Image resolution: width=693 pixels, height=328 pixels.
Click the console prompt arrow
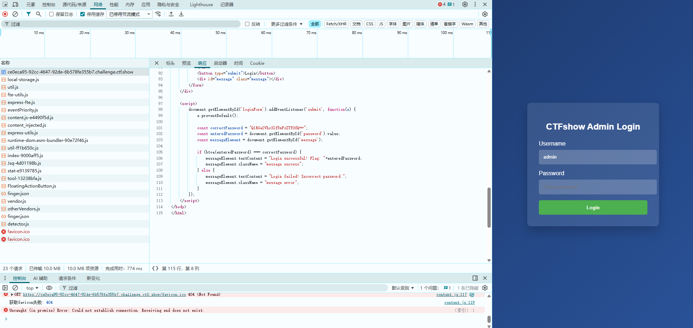6,319
